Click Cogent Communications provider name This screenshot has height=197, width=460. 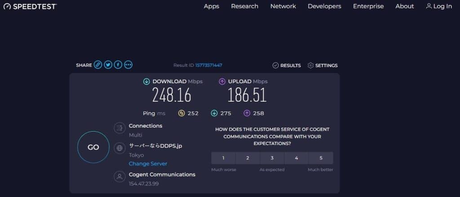click(162, 175)
